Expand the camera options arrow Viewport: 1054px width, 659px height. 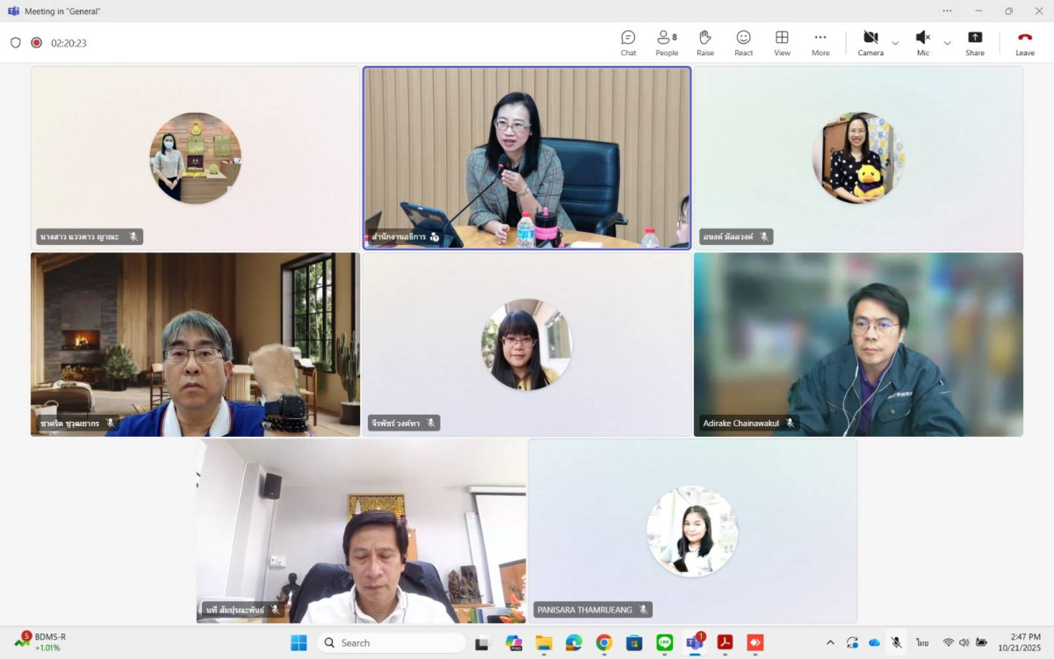click(x=895, y=43)
